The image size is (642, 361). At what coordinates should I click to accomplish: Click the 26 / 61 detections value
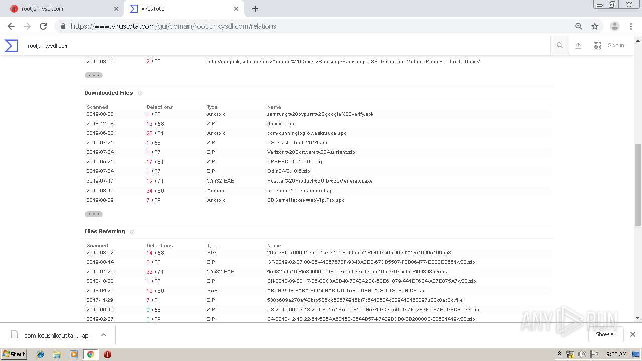pyautogui.click(x=155, y=133)
